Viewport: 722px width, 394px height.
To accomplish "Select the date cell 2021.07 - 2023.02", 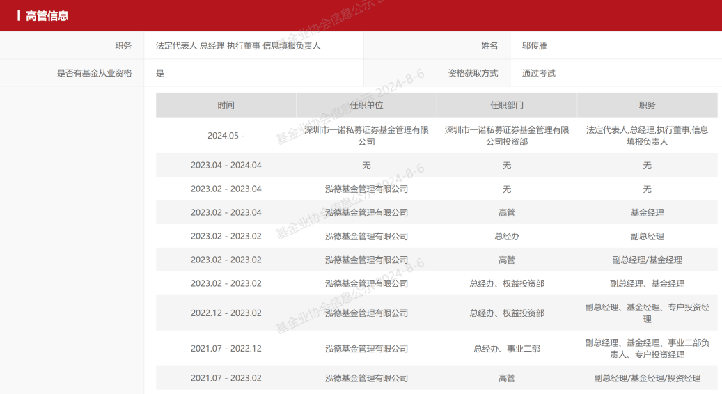I will pos(226,378).
